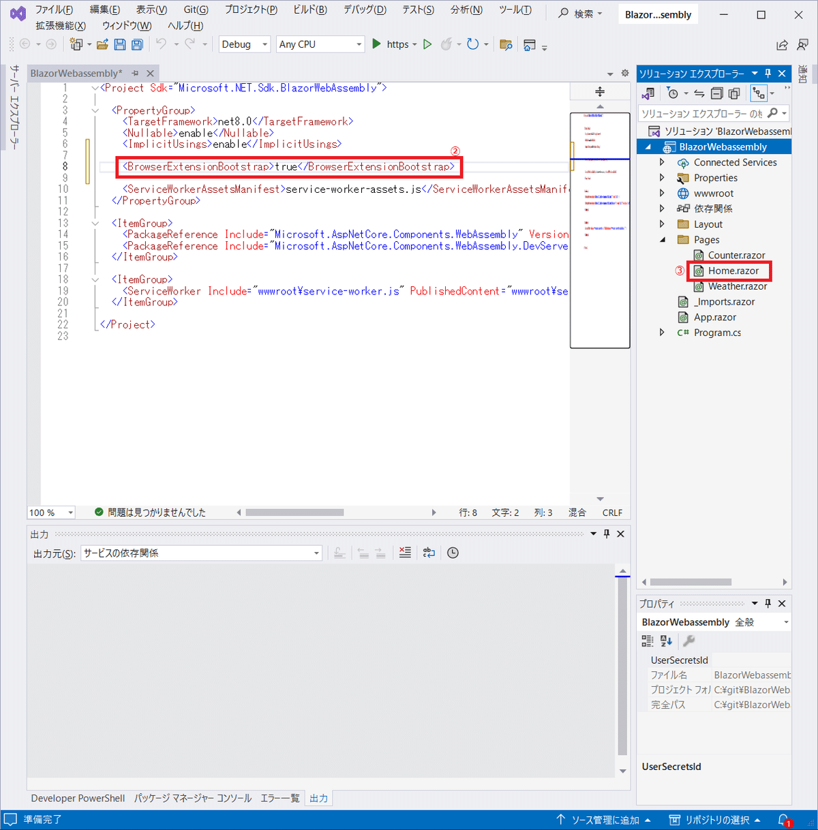This screenshot has width=818, height=830.
Task: Collapse the Pages folder node
Action: tap(662, 240)
